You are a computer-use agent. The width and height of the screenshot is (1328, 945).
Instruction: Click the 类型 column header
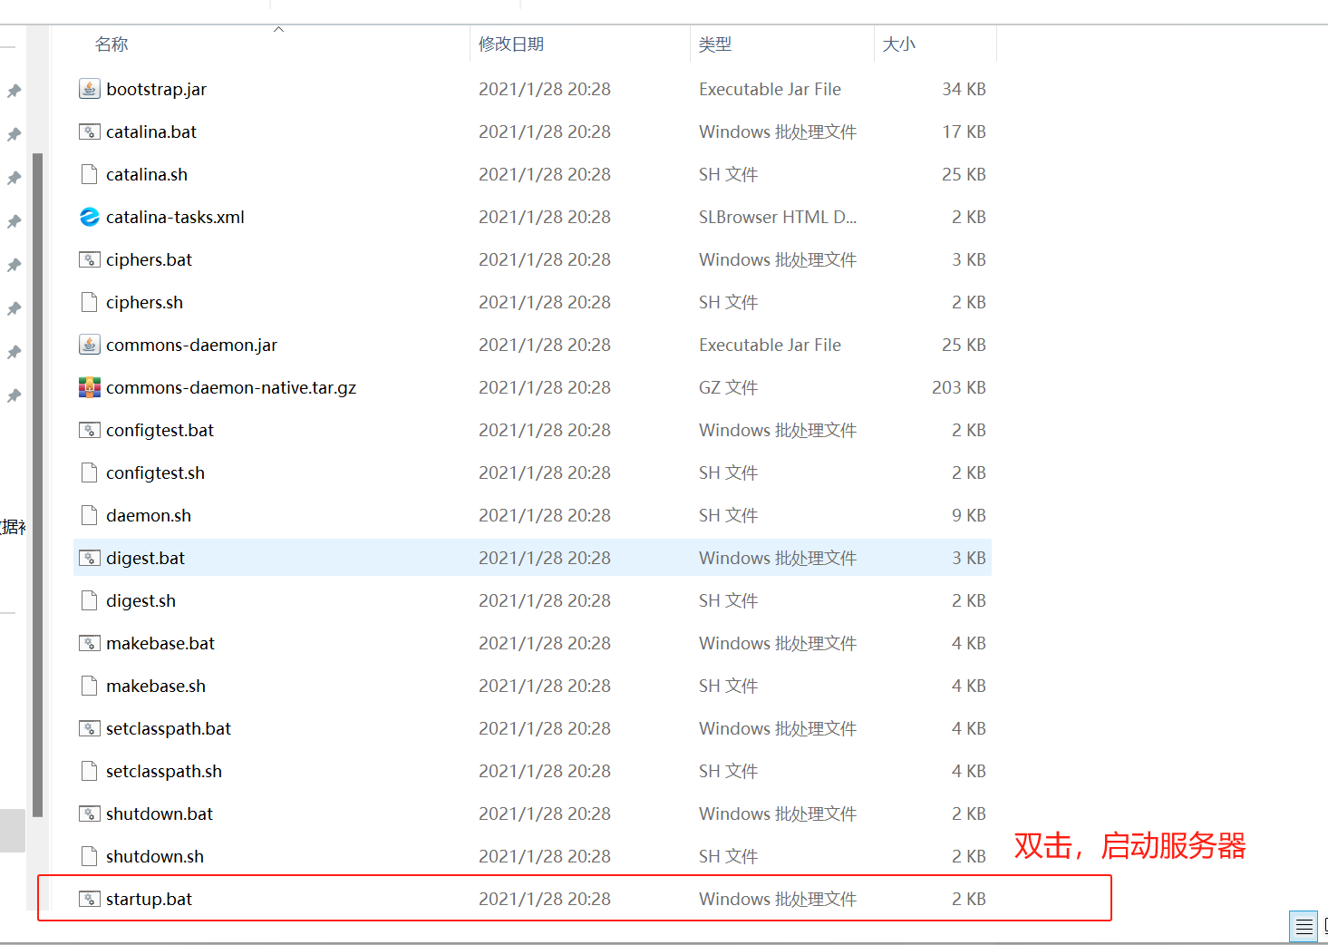(x=715, y=43)
